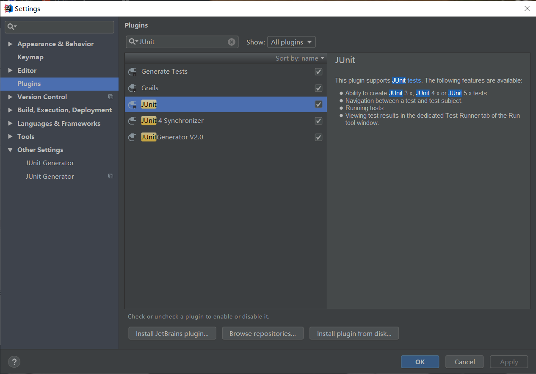Image resolution: width=536 pixels, height=374 pixels.
Task: Click the settings search field
Action: coord(64,27)
